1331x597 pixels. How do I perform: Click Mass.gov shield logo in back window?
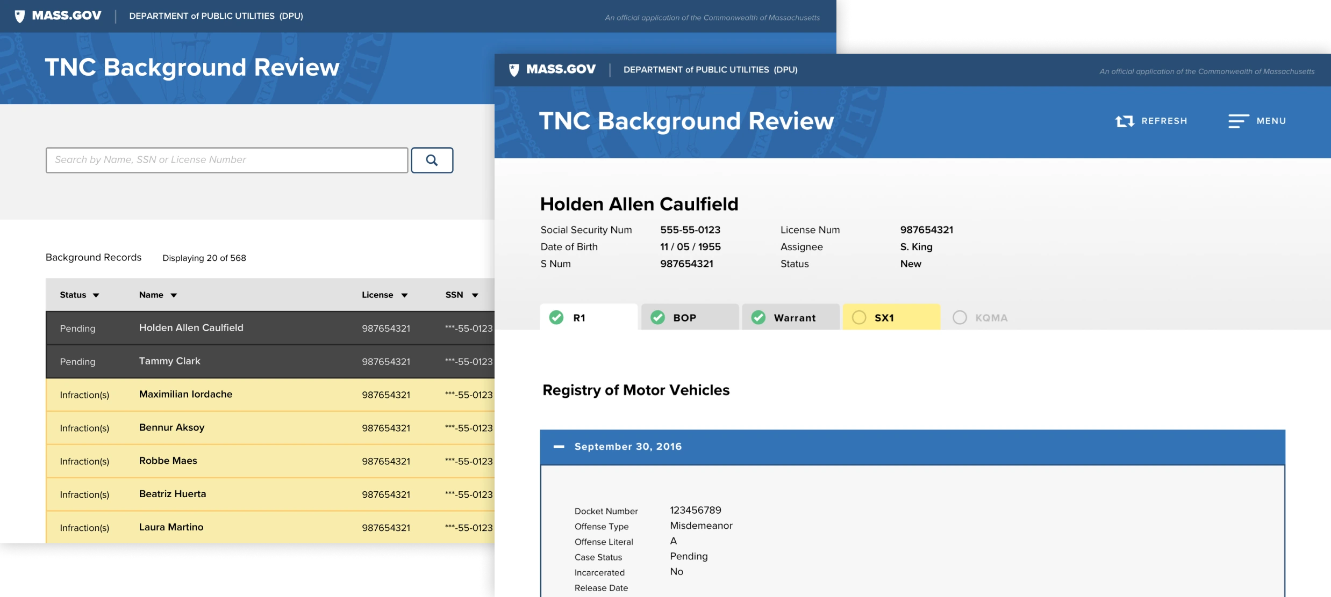click(20, 16)
